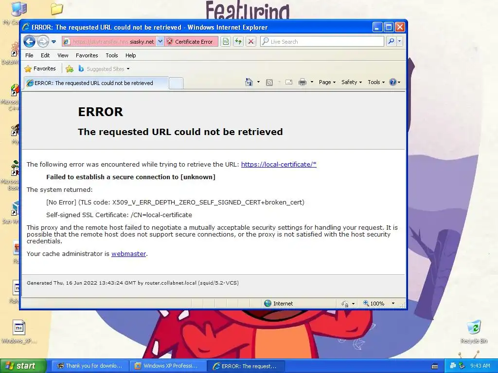The image size is (498, 373).
Task: Click the Generated Thu, 16 Jun 2022 footer text
Action: pos(132,283)
